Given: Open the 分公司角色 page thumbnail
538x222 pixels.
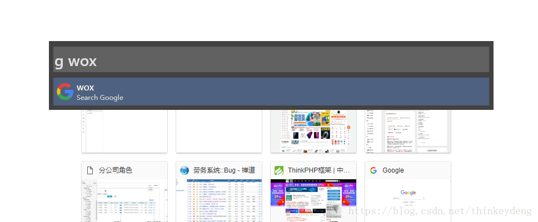Looking at the screenshot, I should coord(124,200).
